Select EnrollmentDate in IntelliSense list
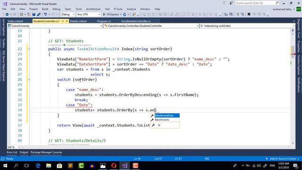Screen dimensions: 302x170 [x=165, y=115]
